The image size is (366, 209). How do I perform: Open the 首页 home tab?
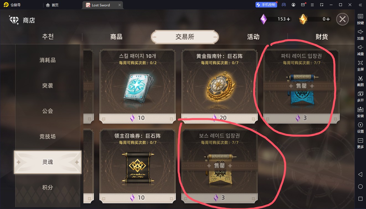coord(52,5)
